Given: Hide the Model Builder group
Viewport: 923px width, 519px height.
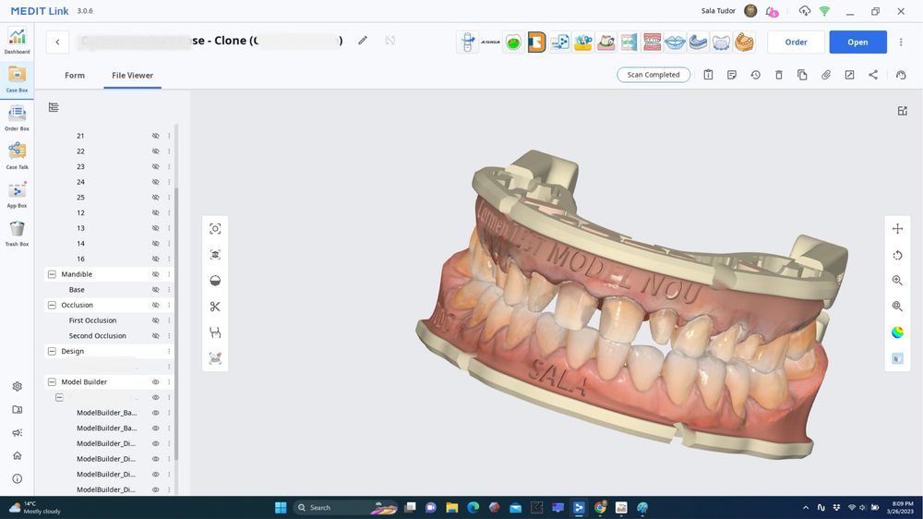Looking at the screenshot, I should [x=155, y=381].
